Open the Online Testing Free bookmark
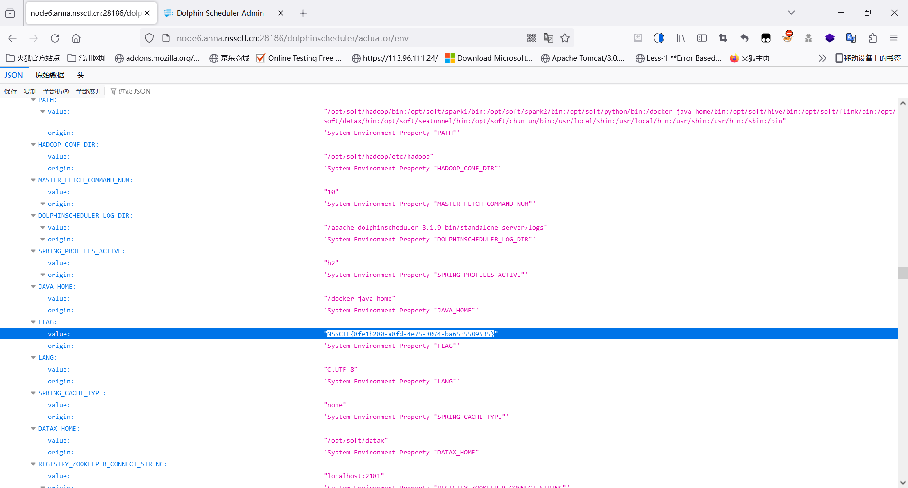This screenshot has height=488, width=908. coord(299,58)
